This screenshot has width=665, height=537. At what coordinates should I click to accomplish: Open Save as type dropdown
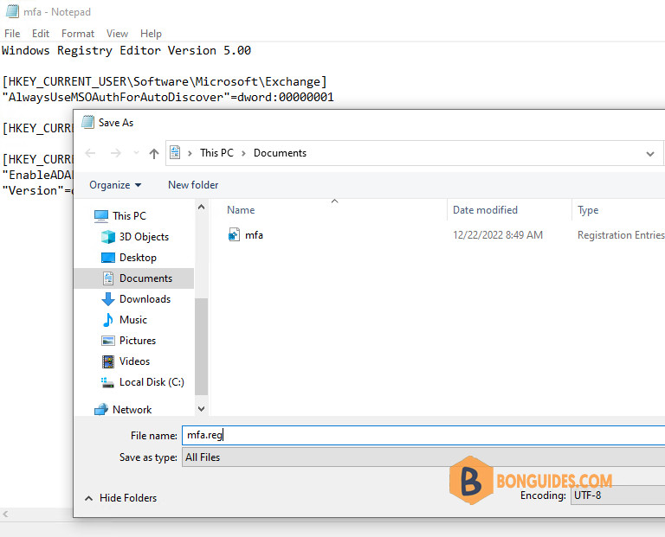pos(423,457)
